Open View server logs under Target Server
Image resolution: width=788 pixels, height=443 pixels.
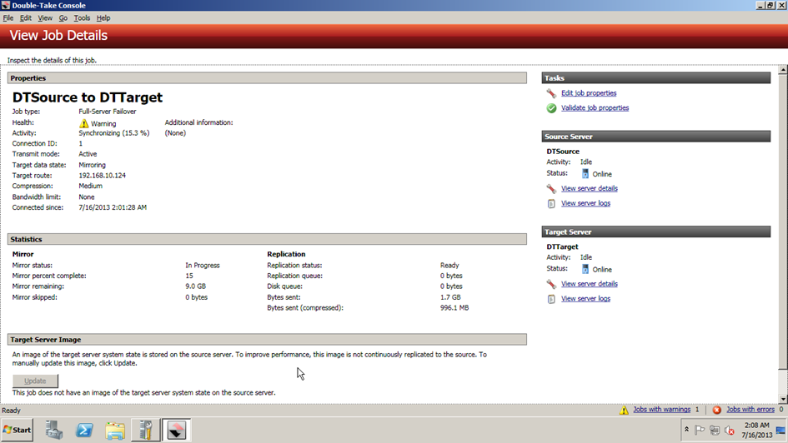pyautogui.click(x=585, y=298)
